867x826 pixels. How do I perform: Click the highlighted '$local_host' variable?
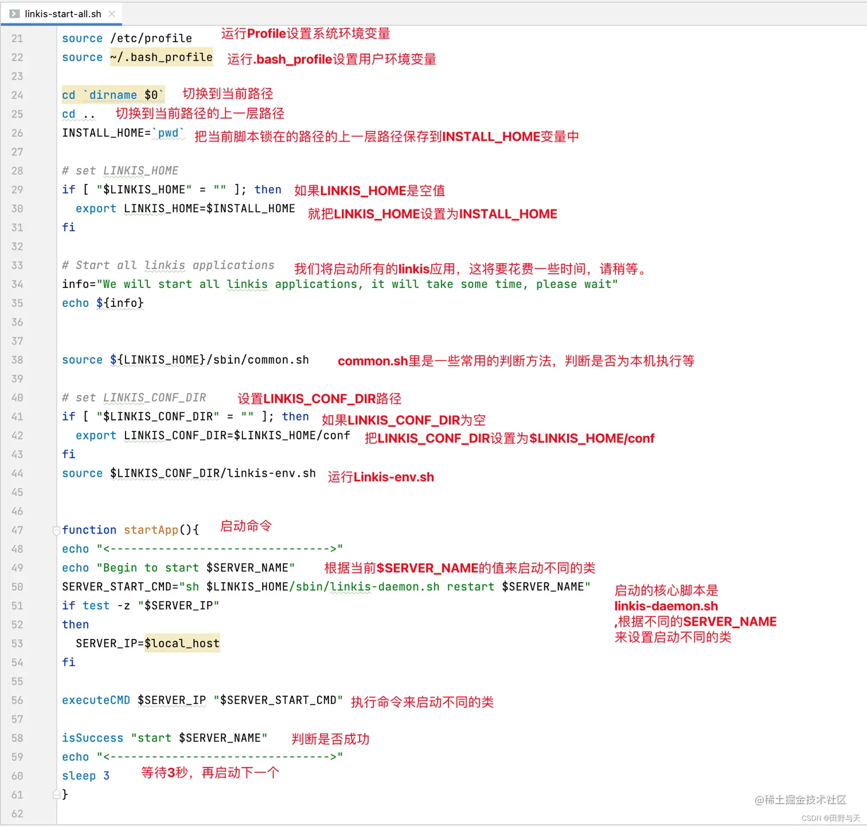pos(182,644)
